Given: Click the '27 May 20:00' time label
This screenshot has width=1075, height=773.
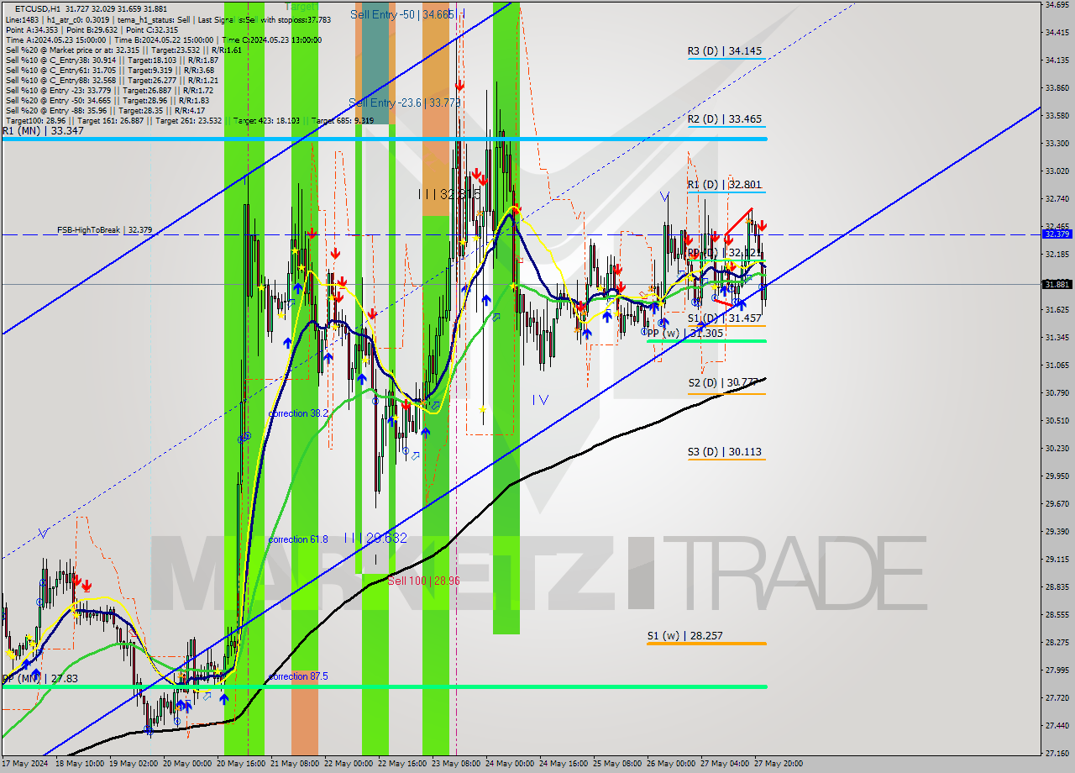Looking at the screenshot, I should click(x=779, y=764).
